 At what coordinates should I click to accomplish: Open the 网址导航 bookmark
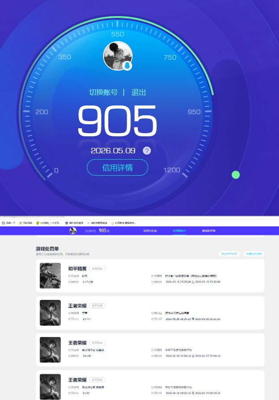[26, 223]
